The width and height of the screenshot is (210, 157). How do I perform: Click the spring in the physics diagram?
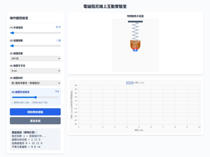click(x=135, y=31)
